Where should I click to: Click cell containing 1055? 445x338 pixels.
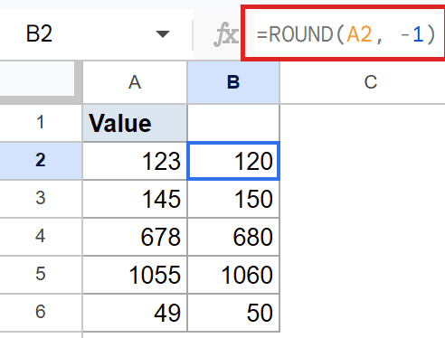tap(135, 275)
